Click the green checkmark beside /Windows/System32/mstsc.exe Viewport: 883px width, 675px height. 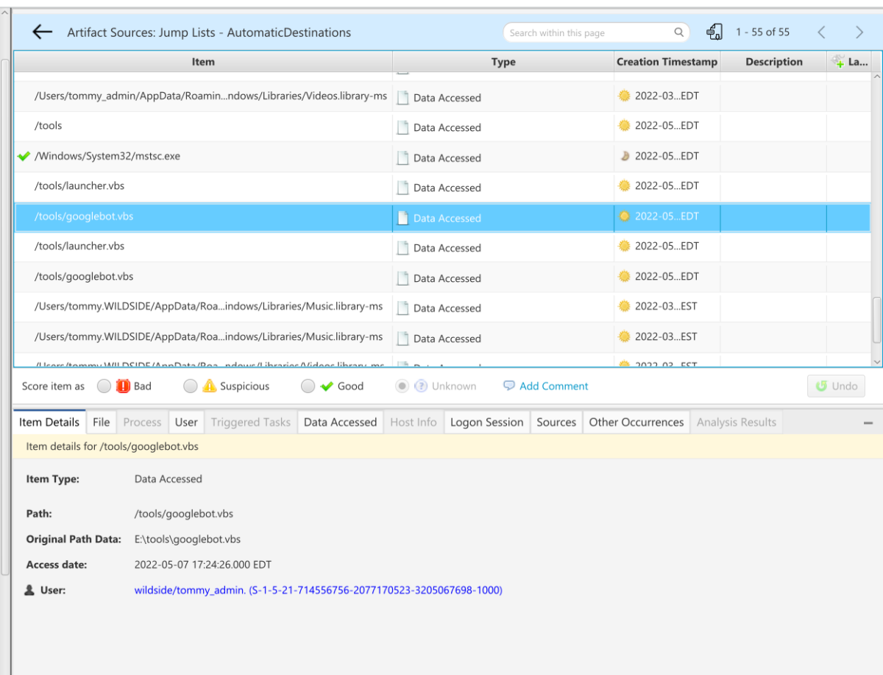[24, 157]
